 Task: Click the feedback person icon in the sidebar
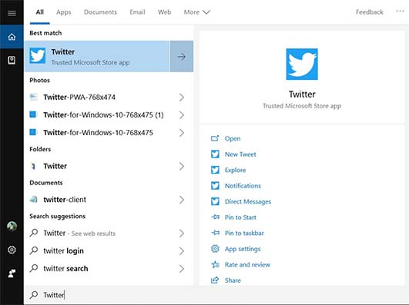tap(12, 274)
